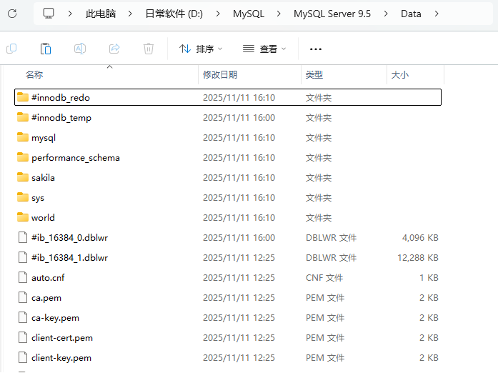Click the rename icon in toolbar

click(80, 49)
